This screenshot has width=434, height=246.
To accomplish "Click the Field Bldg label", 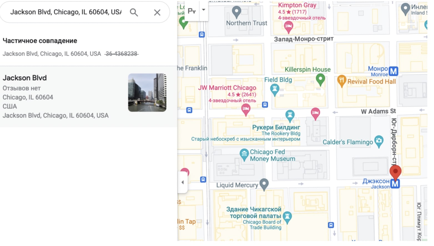I will pyautogui.click(x=278, y=80).
